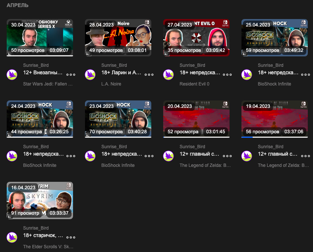Open the 28.04.2023 L.A. Noire video thumbnail
The height and width of the screenshot is (252, 313).
point(118,38)
